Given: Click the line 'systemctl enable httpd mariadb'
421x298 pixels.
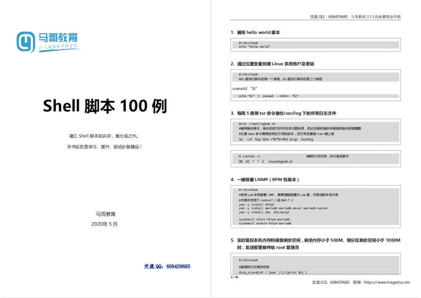Looking at the screenshot, I should (265, 223).
